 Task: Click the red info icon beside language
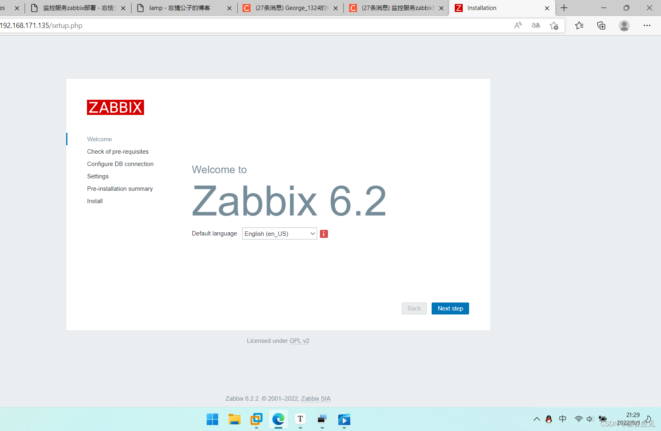324,234
